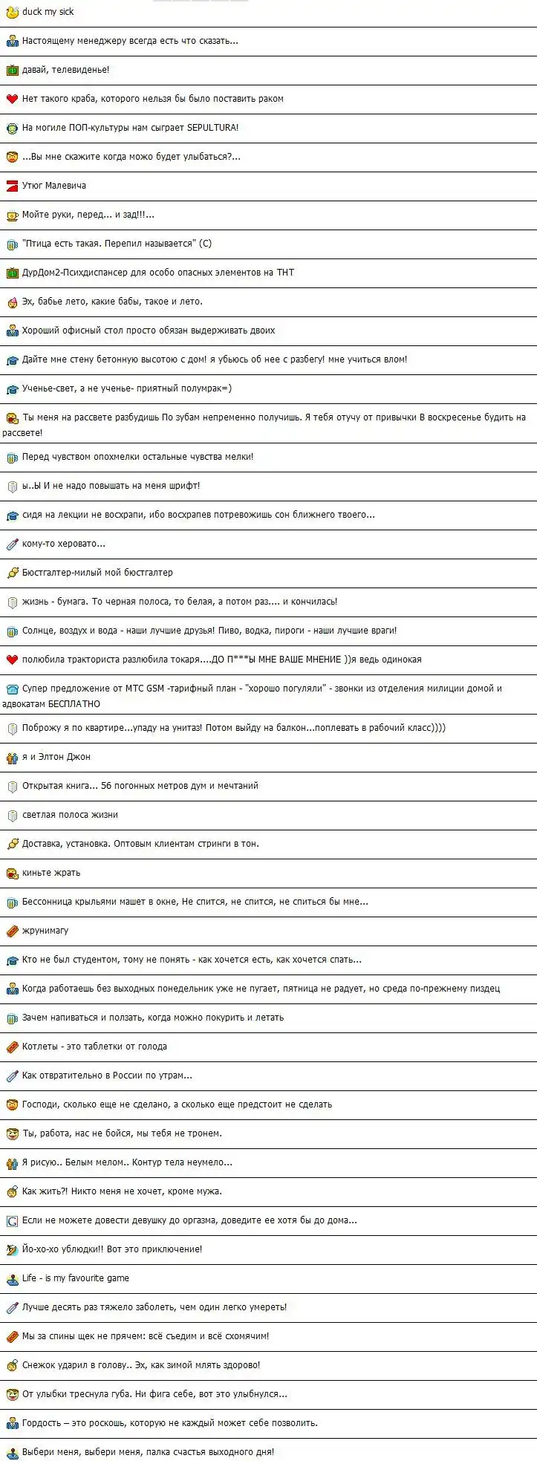Select the status "светлая полоса жизни"

click(70, 816)
